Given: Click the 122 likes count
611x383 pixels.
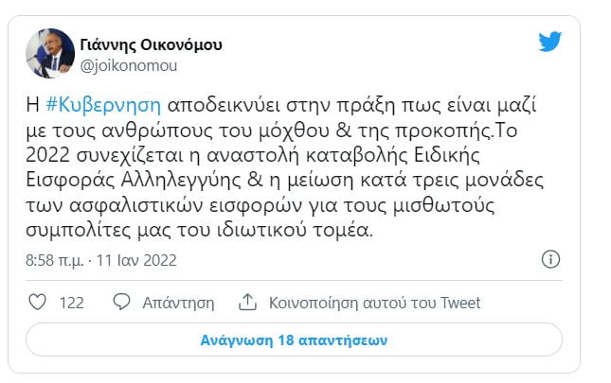Looking at the screenshot, I should (71, 303).
